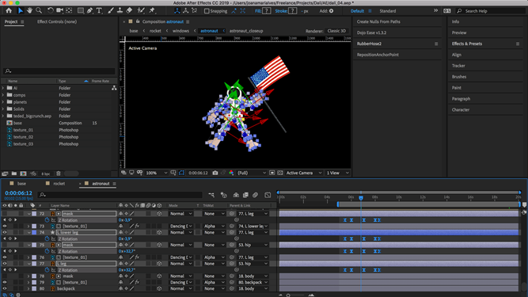The width and height of the screenshot is (528, 297).
Task: Open the Create Nulls From Paths panel
Action: (x=378, y=21)
